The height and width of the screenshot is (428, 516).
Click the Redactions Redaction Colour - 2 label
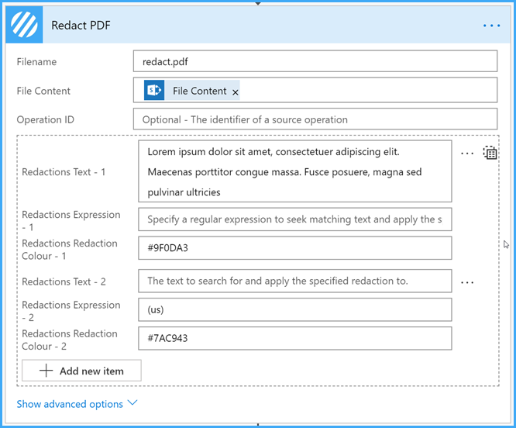(x=70, y=340)
